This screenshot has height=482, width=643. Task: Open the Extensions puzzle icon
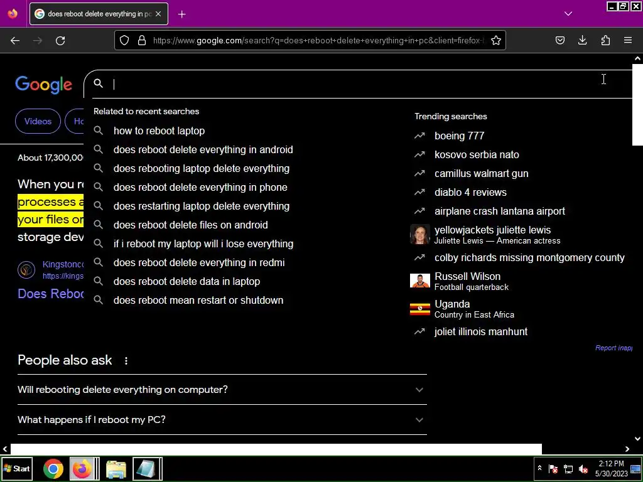pos(605,40)
